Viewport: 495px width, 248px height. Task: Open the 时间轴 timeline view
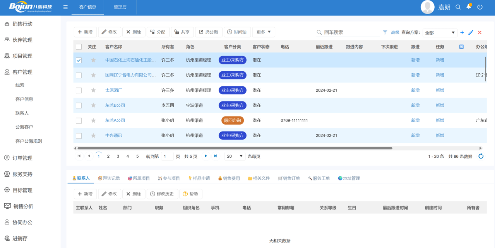(x=237, y=32)
